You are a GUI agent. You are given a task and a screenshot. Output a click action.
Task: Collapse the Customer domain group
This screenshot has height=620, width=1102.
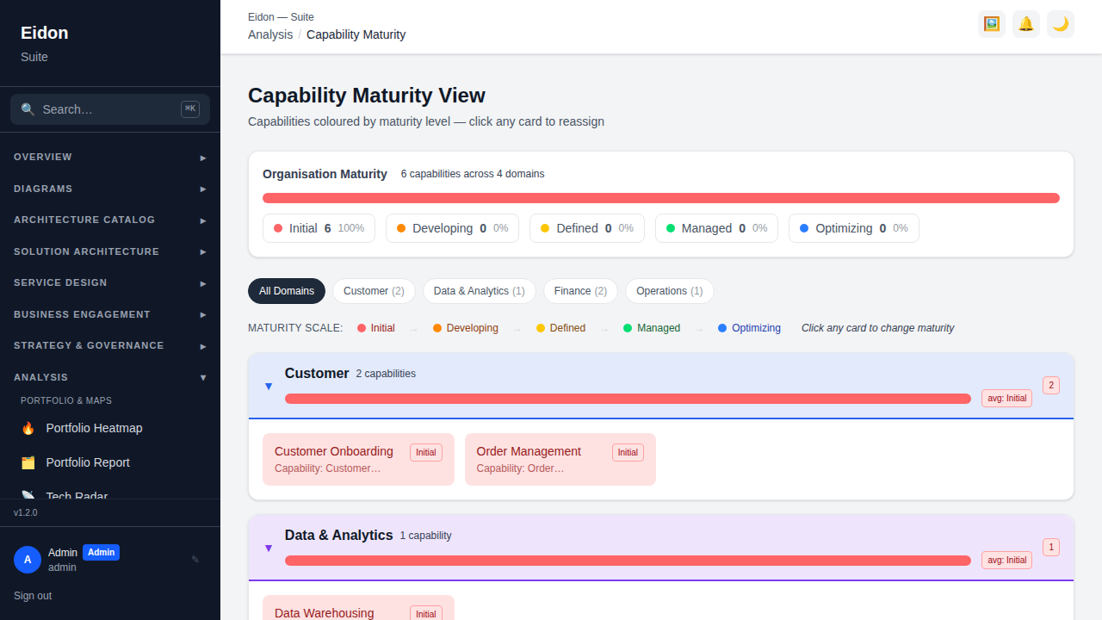click(x=269, y=386)
